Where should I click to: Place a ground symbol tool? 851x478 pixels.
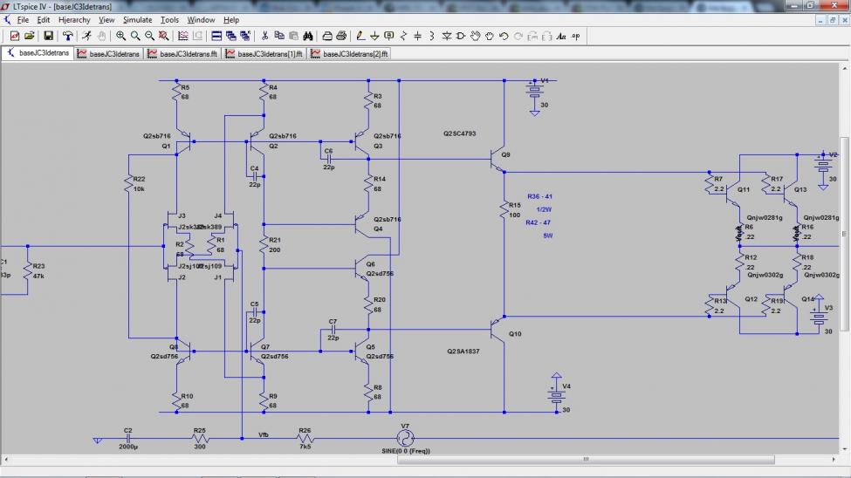tap(374, 36)
